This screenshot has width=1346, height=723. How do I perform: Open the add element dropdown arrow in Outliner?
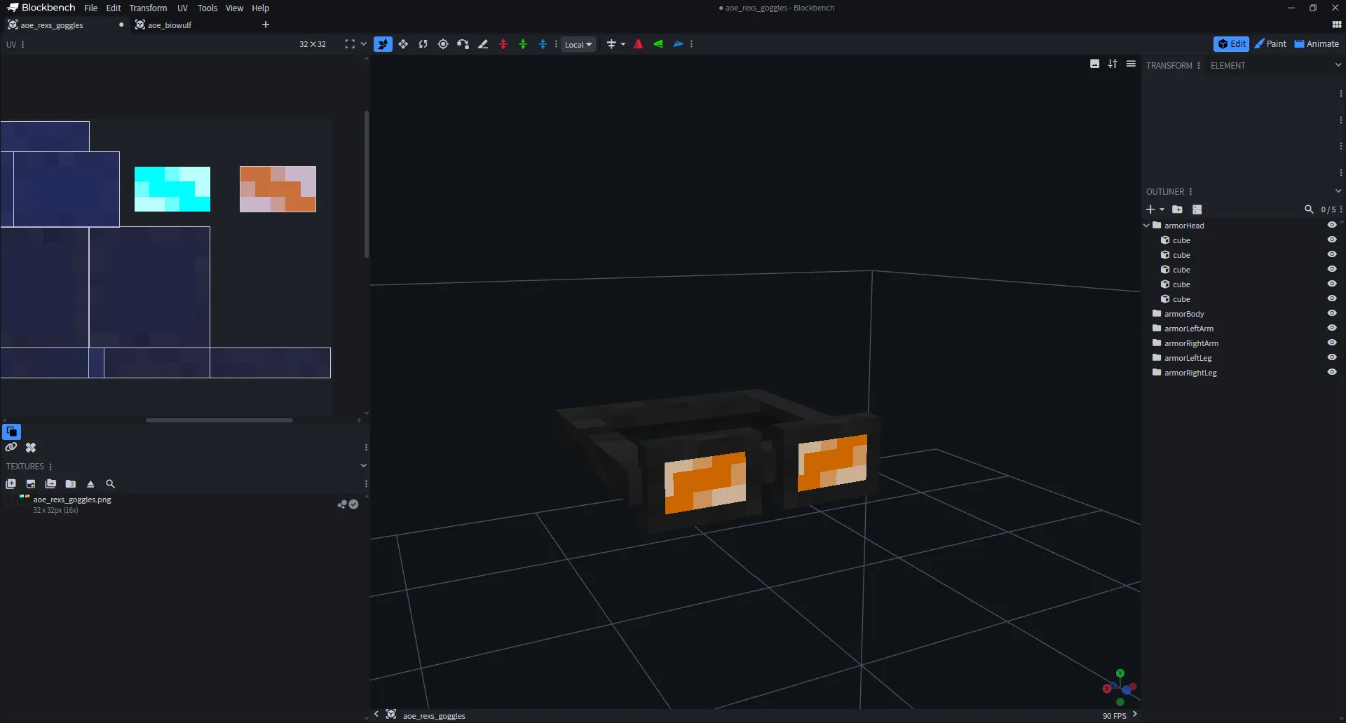click(x=1162, y=209)
